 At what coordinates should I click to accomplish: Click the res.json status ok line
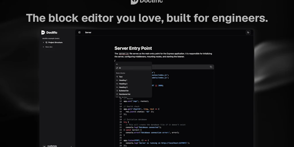pos(140,112)
